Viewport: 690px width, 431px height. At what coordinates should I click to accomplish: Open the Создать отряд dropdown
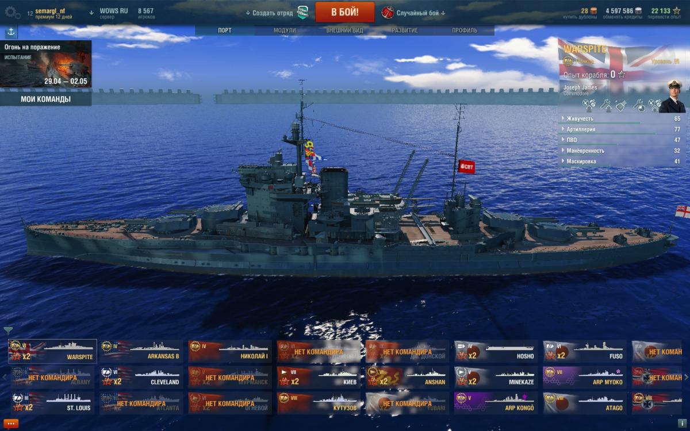pyautogui.click(x=269, y=13)
